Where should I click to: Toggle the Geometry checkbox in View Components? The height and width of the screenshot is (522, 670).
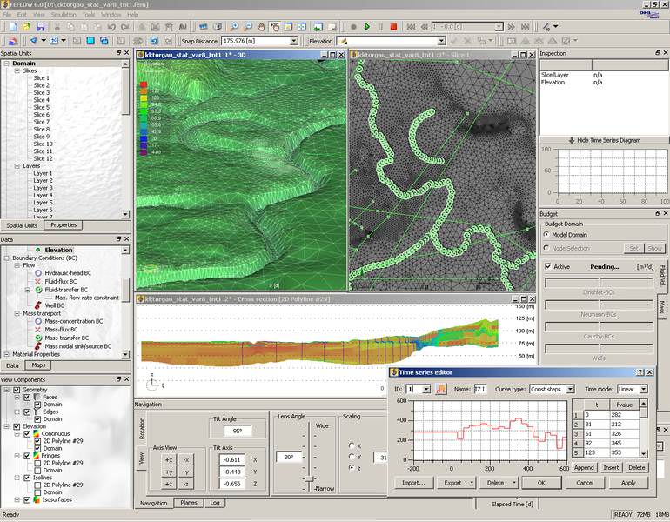[x=17, y=390]
